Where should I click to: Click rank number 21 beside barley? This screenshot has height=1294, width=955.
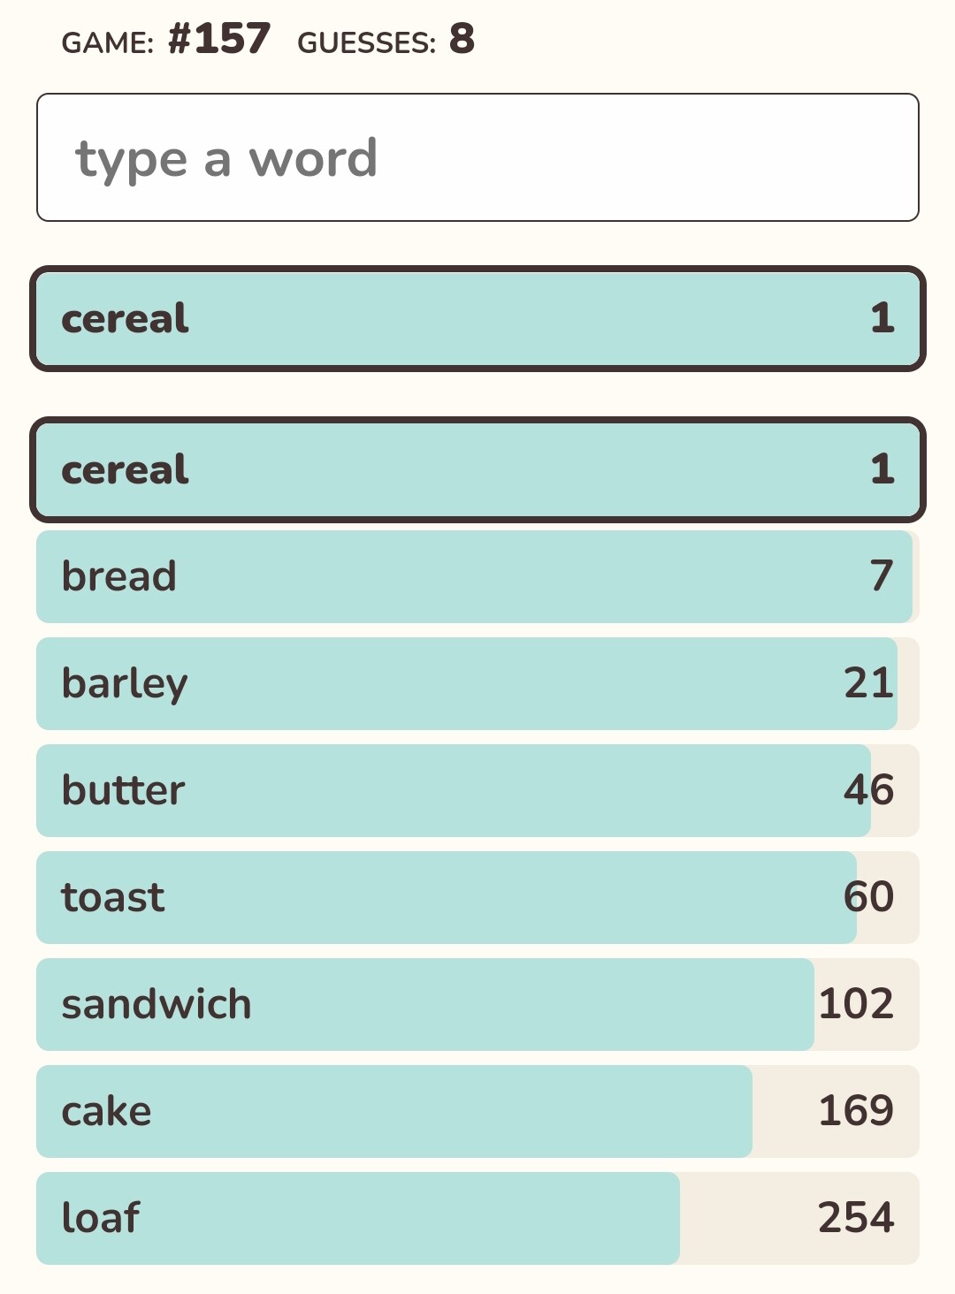click(868, 683)
